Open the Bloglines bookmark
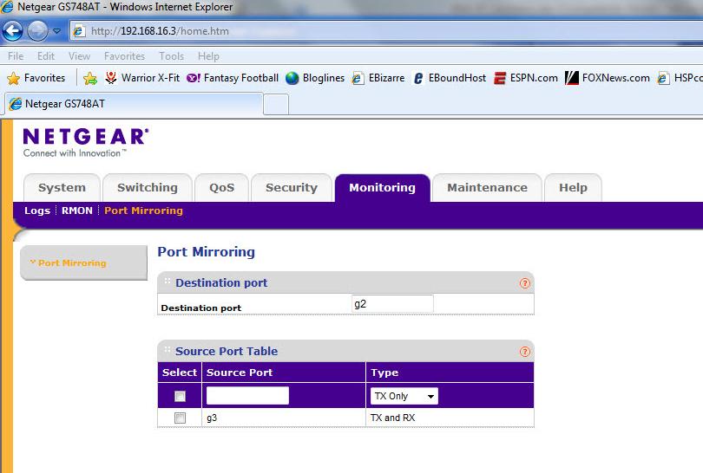Viewport: 703px width, 473px height. (315, 78)
